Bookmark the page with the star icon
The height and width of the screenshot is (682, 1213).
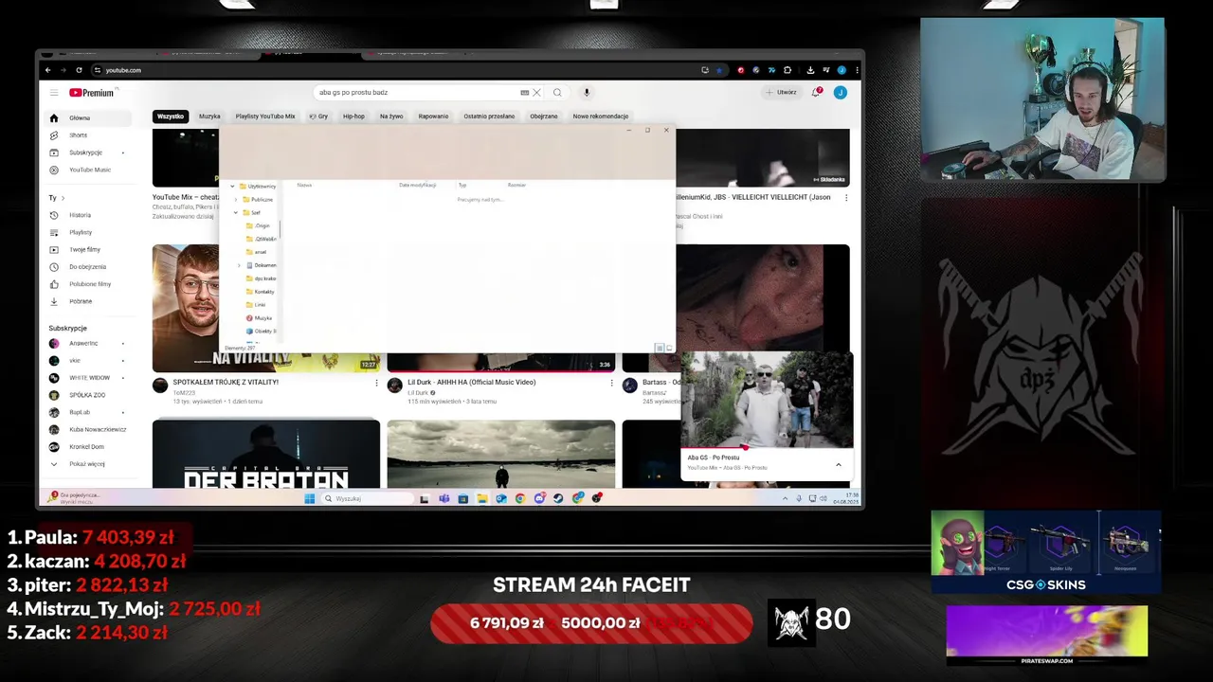718,70
